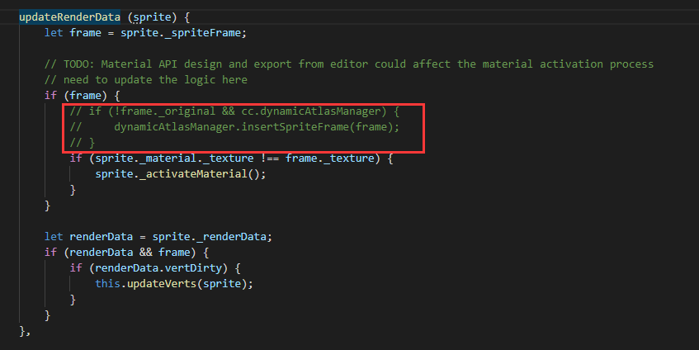Viewport: 699px width, 350px height.
Task: Click the sprite parameter in the function signature
Action: click(x=149, y=17)
